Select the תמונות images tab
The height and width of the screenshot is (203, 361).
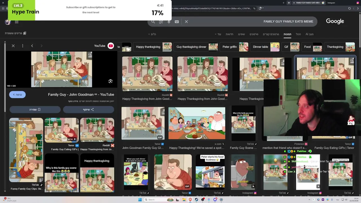click(287, 34)
